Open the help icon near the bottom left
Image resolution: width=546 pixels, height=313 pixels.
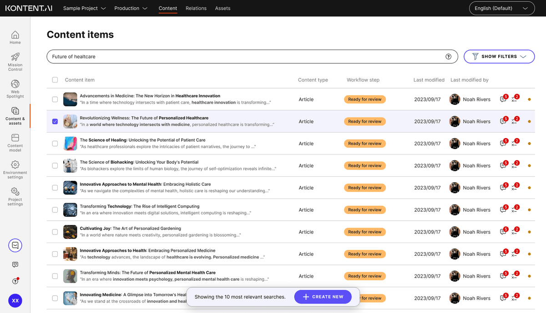pyautogui.click(x=15, y=281)
